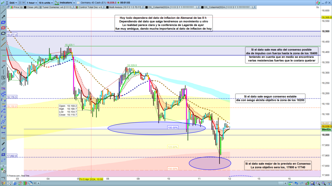Expand the 1 hour timeframe dropdown
The image size is (332, 186).
(33, 2)
